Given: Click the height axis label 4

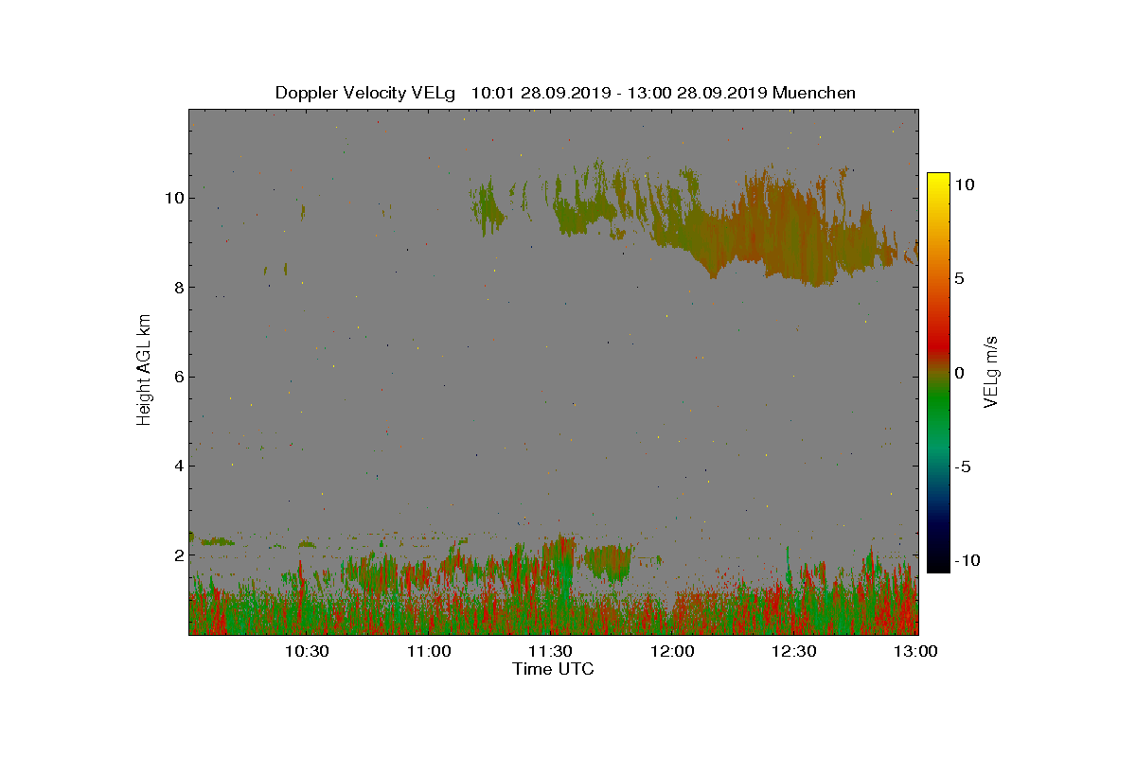Looking at the screenshot, I should pos(177,466).
